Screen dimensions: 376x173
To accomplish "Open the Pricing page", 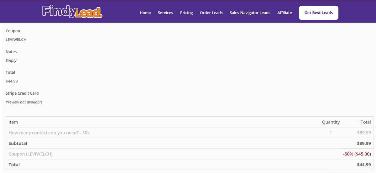I will [x=186, y=13].
